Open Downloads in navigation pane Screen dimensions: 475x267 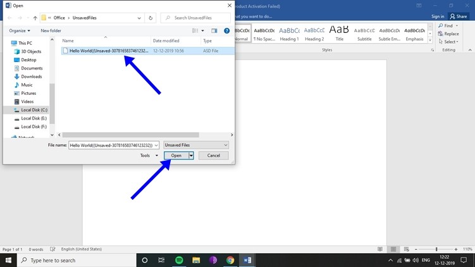coord(28,77)
